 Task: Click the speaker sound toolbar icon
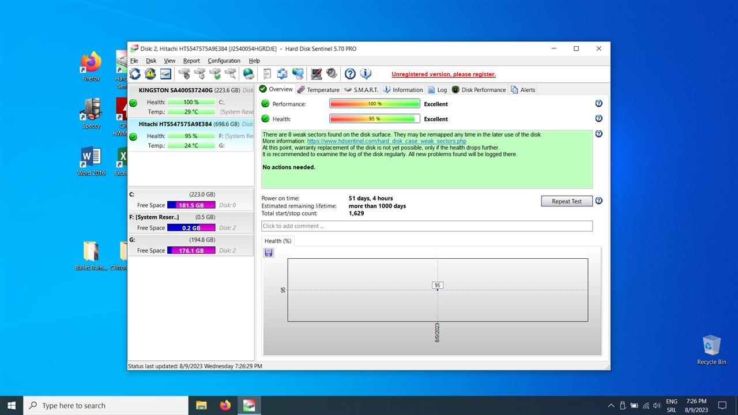coord(332,74)
